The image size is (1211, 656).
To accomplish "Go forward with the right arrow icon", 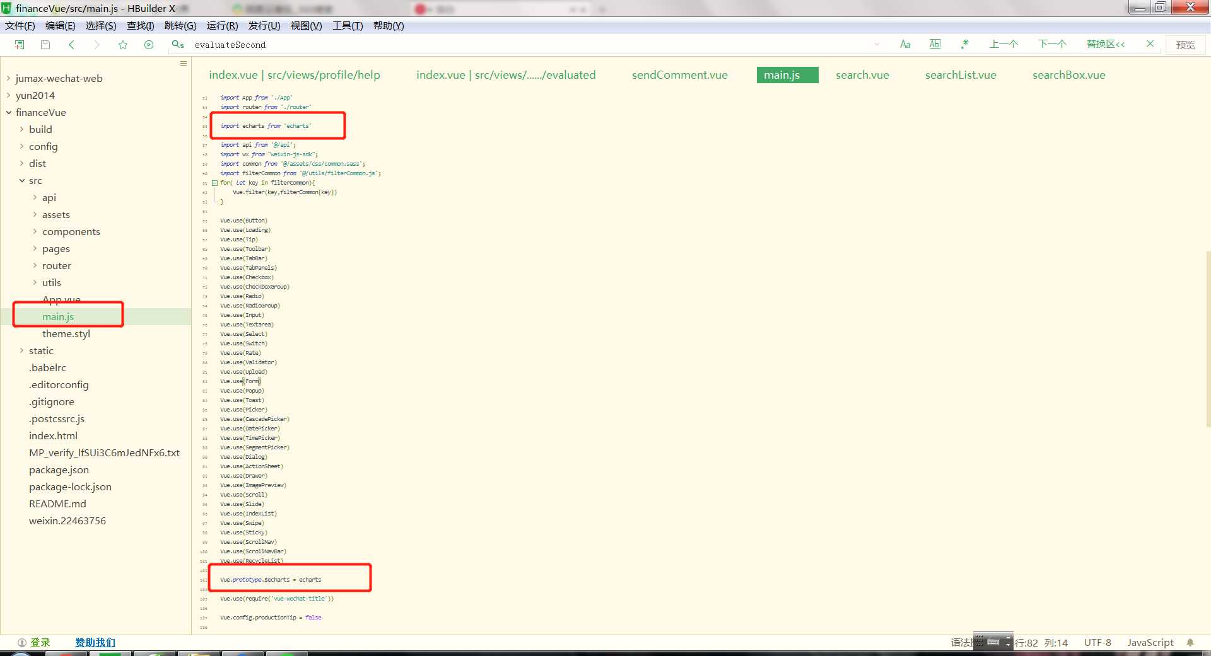I will click(x=97, y=45).
